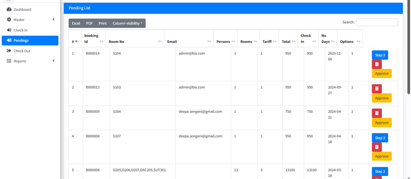Click the Reports list icon
The height and width of the screenshot is (179, 411).
[9, 61]
